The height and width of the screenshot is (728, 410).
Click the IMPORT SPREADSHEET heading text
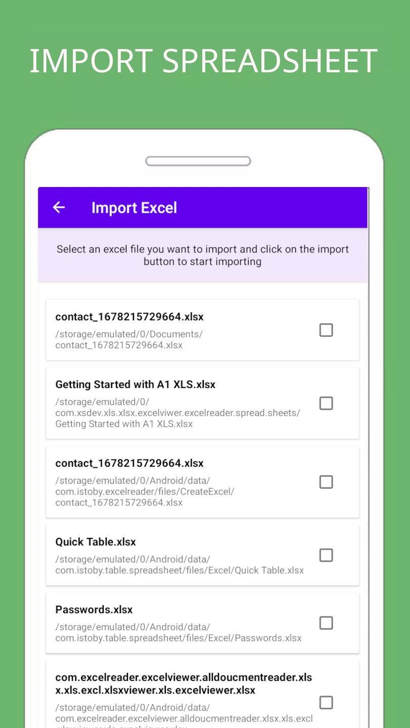click(204, 61)
